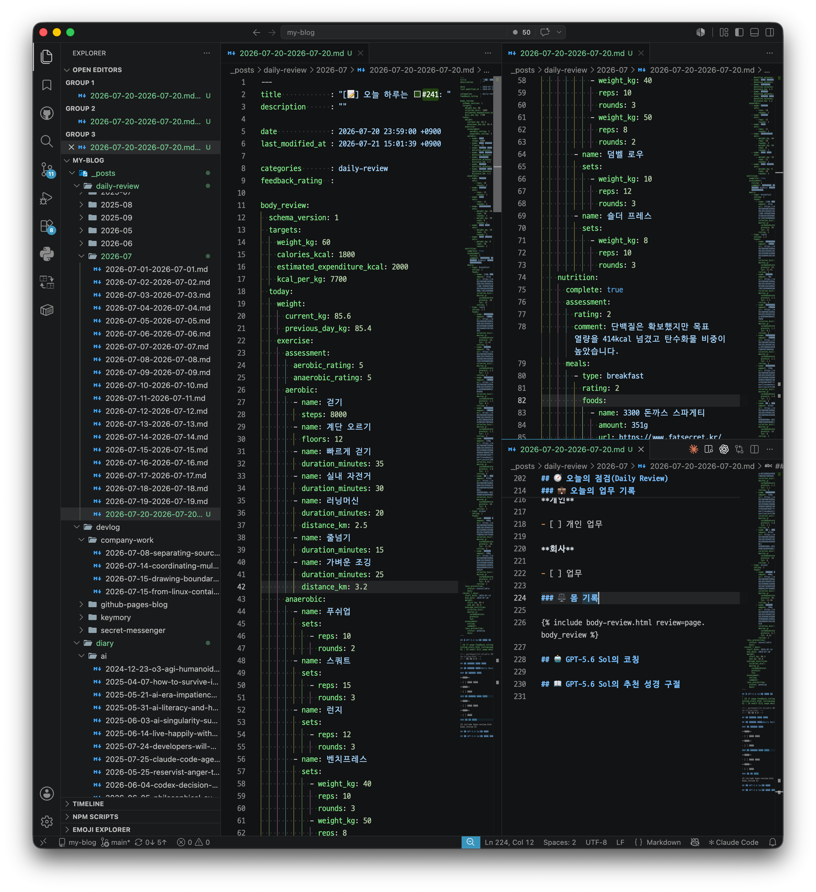Click the main* git branch in status bar

[115, 842]
